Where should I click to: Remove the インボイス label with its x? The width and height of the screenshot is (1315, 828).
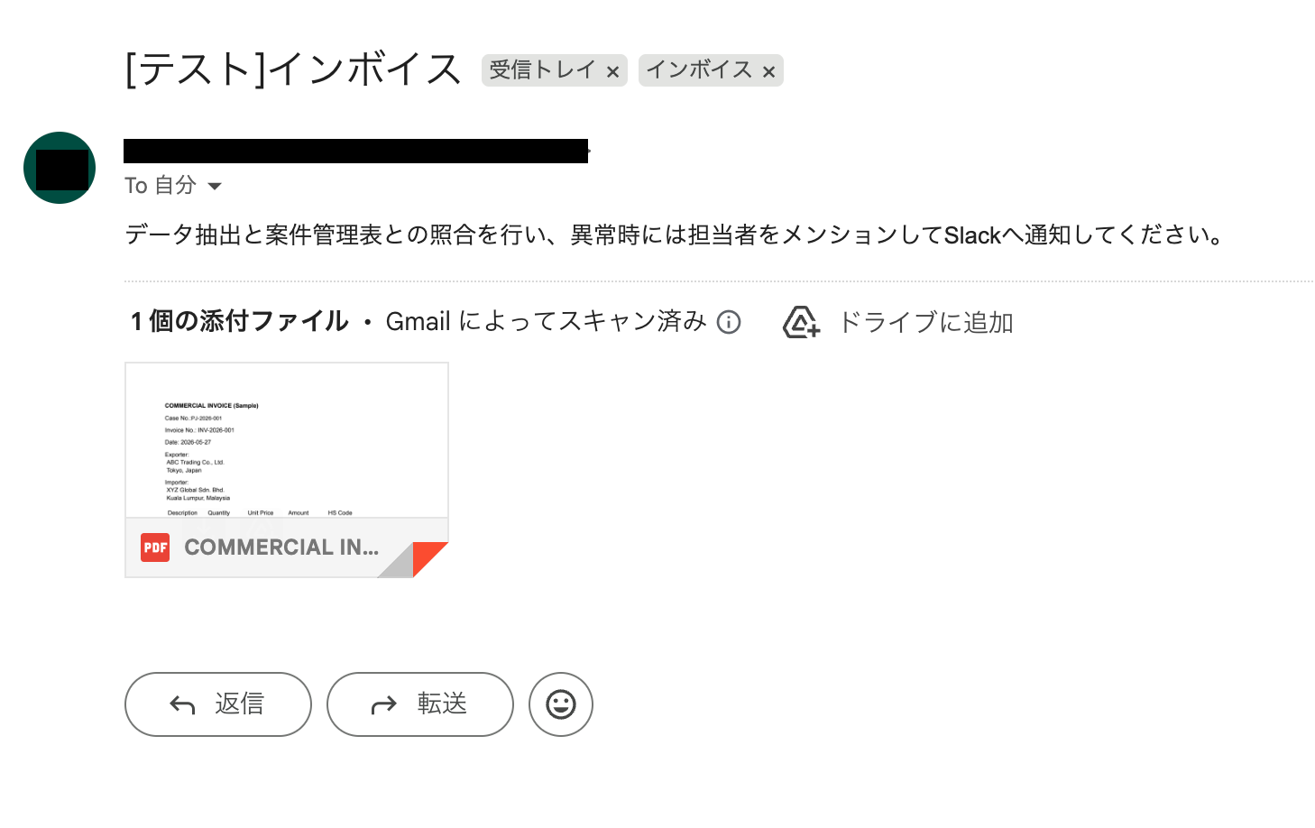point(768,72)
